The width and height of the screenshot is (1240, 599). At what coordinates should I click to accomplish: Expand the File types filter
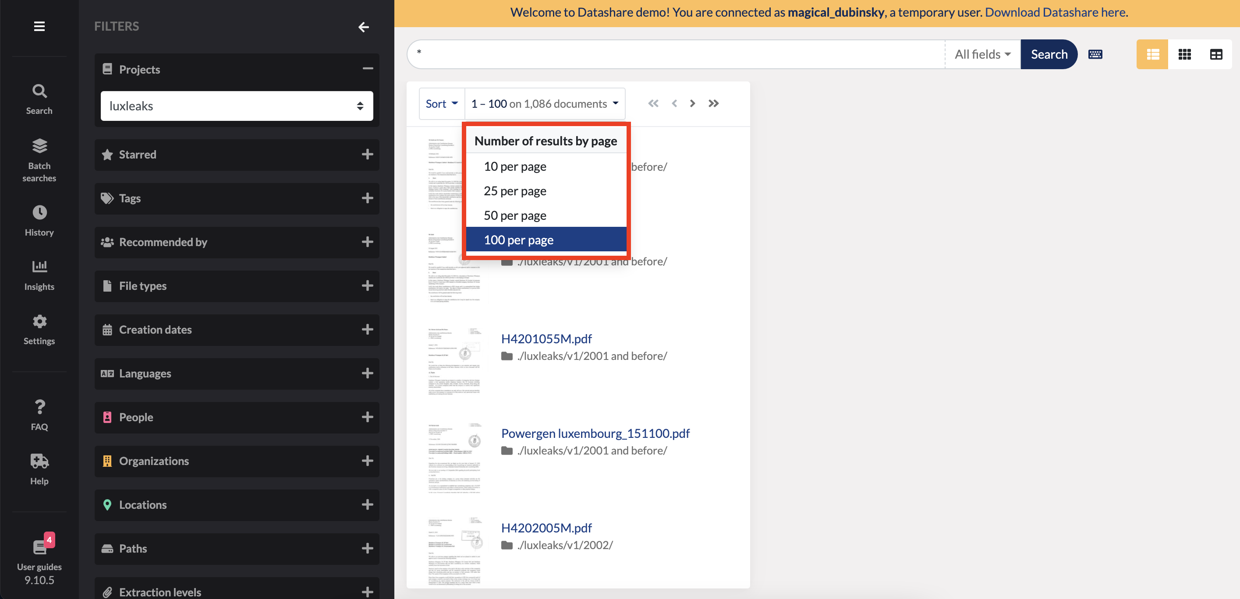pyautogui.click(x=367, y=286)
